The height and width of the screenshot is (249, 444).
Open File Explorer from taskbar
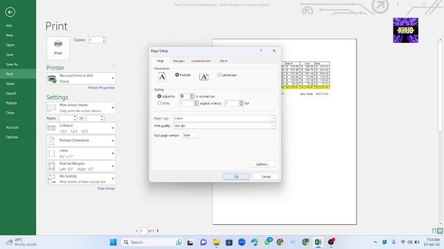[216, 242]
